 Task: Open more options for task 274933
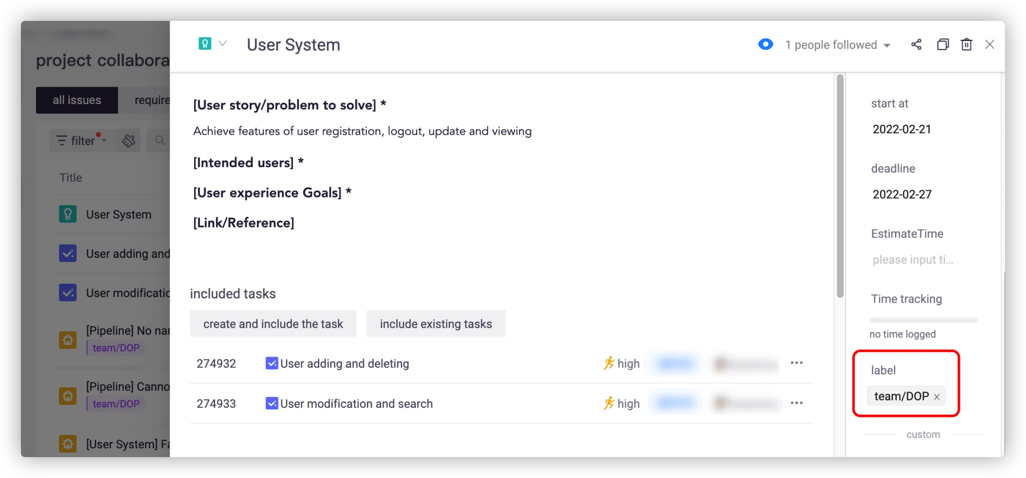[x=796, y=403]
